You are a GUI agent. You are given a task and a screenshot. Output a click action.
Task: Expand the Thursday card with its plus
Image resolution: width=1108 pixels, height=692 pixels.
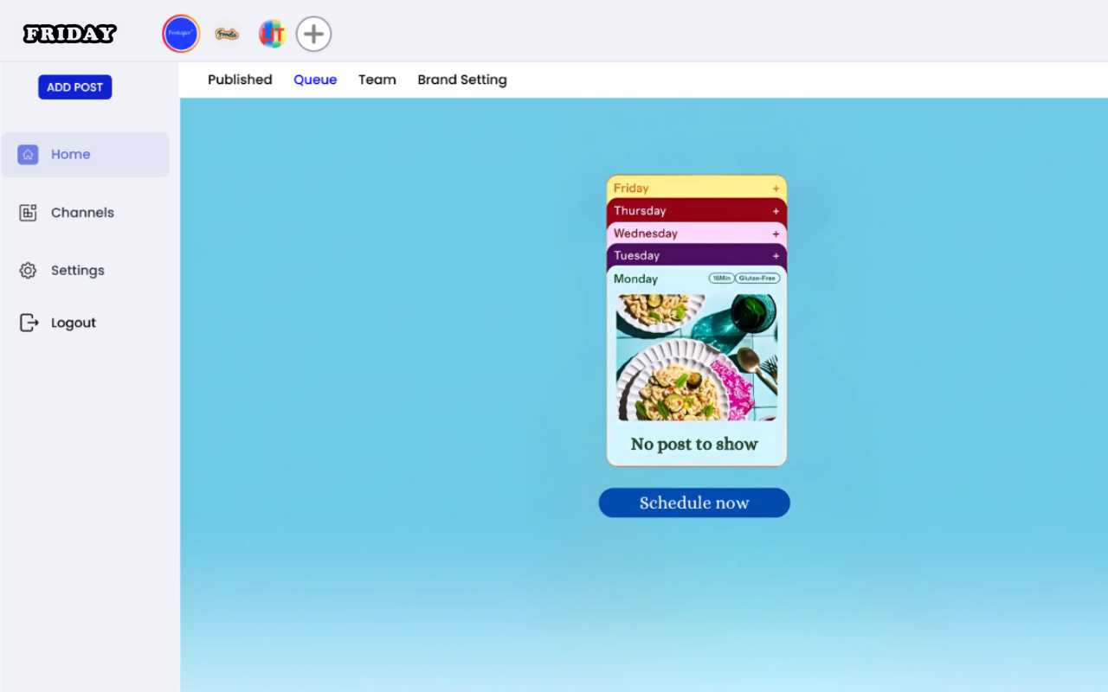click(x=776, y=211)
